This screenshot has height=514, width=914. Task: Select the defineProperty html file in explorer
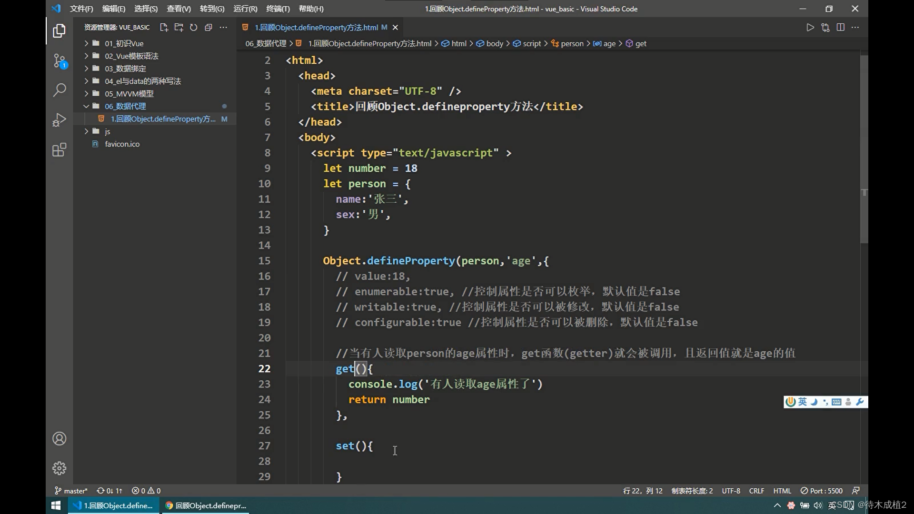[155, 119]
